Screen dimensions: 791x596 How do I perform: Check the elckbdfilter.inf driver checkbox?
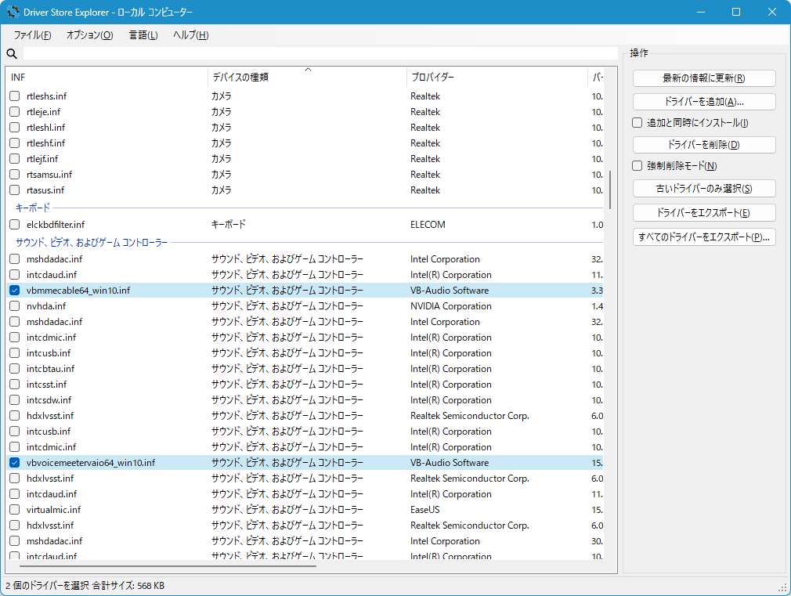[x=15, y=224]
